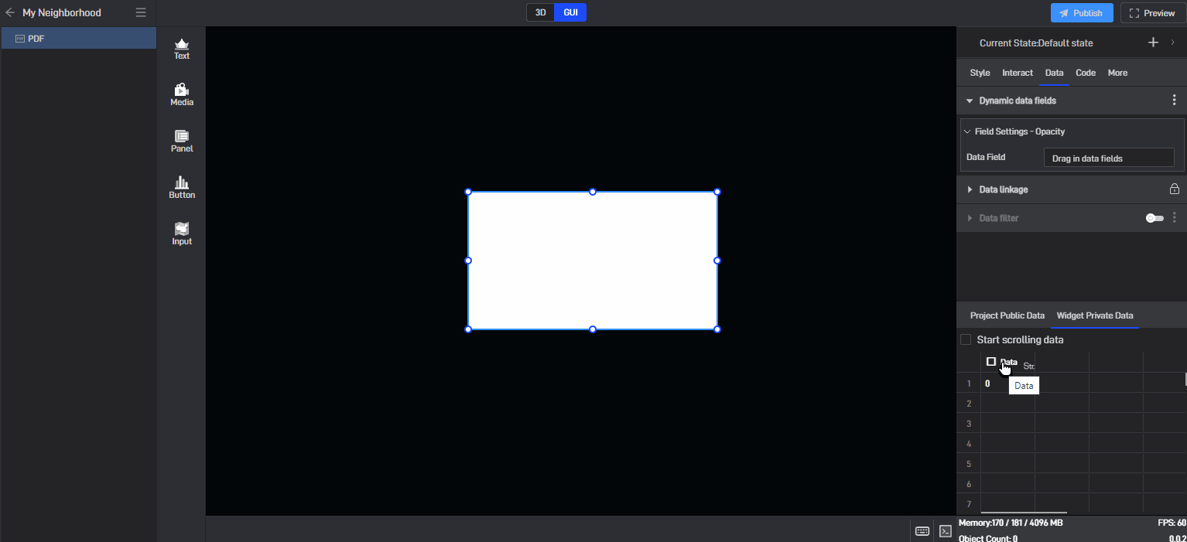
Task: Select row number 3 in the data table
Action: (969, 424)
